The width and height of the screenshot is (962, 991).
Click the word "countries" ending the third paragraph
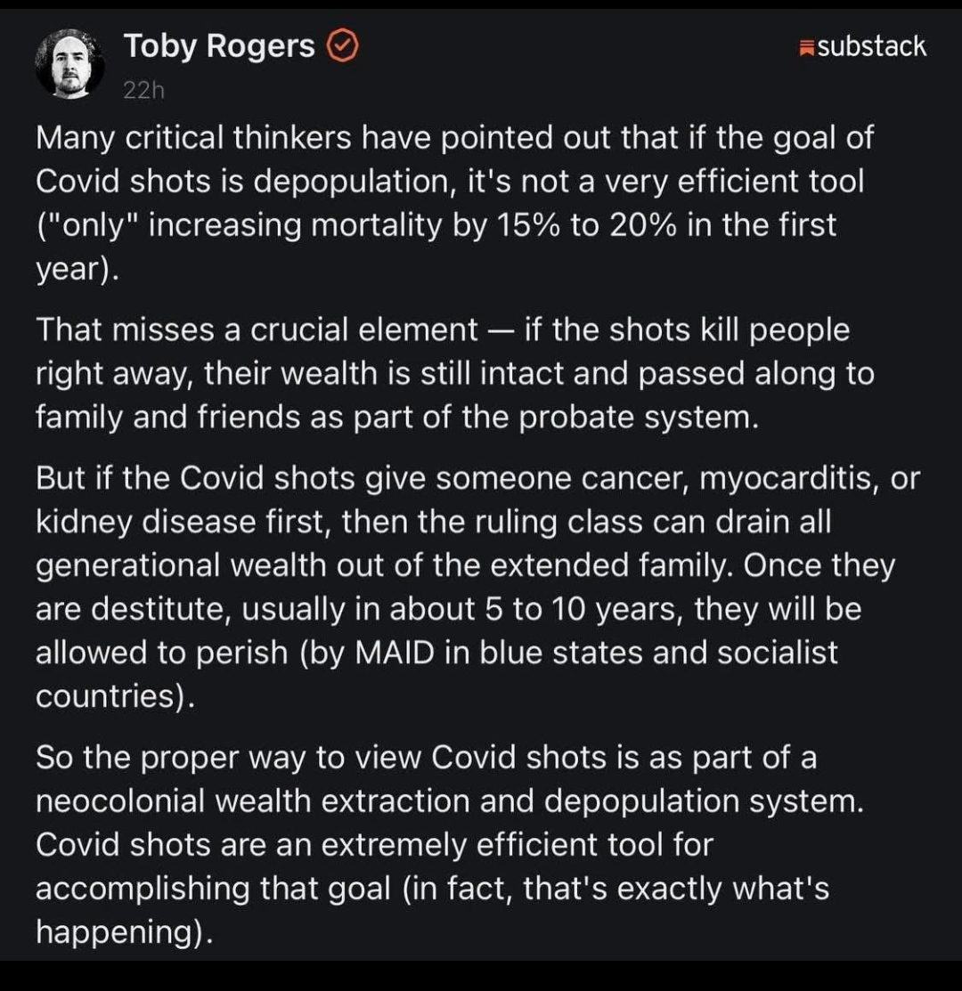click(110, 696)
